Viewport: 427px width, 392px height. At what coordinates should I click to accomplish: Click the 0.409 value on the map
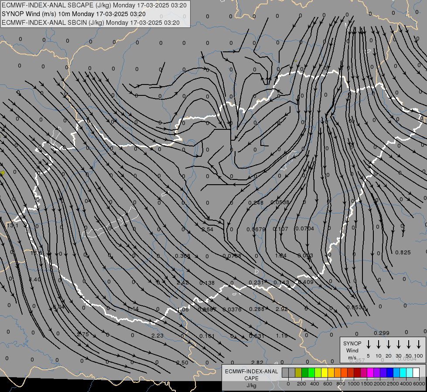click(x=306, y=282)
